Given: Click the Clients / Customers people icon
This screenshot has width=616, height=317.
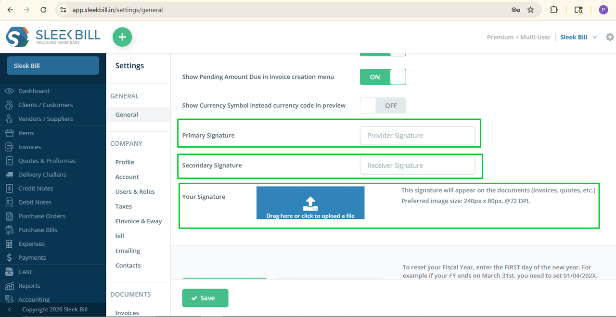Looking at the screenshot, I should (9, 105).
